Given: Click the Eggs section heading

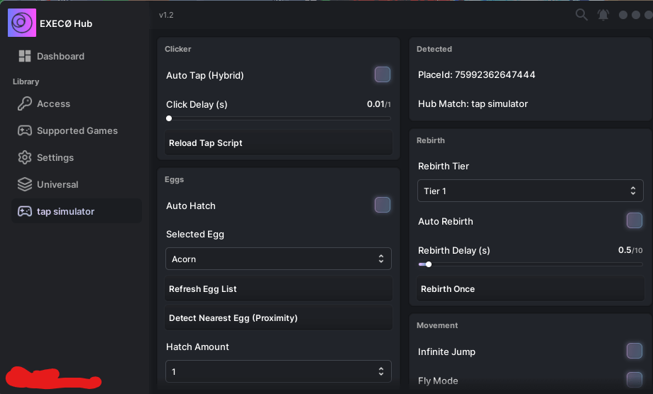Looking at the screenshot, I should (174, 179).
